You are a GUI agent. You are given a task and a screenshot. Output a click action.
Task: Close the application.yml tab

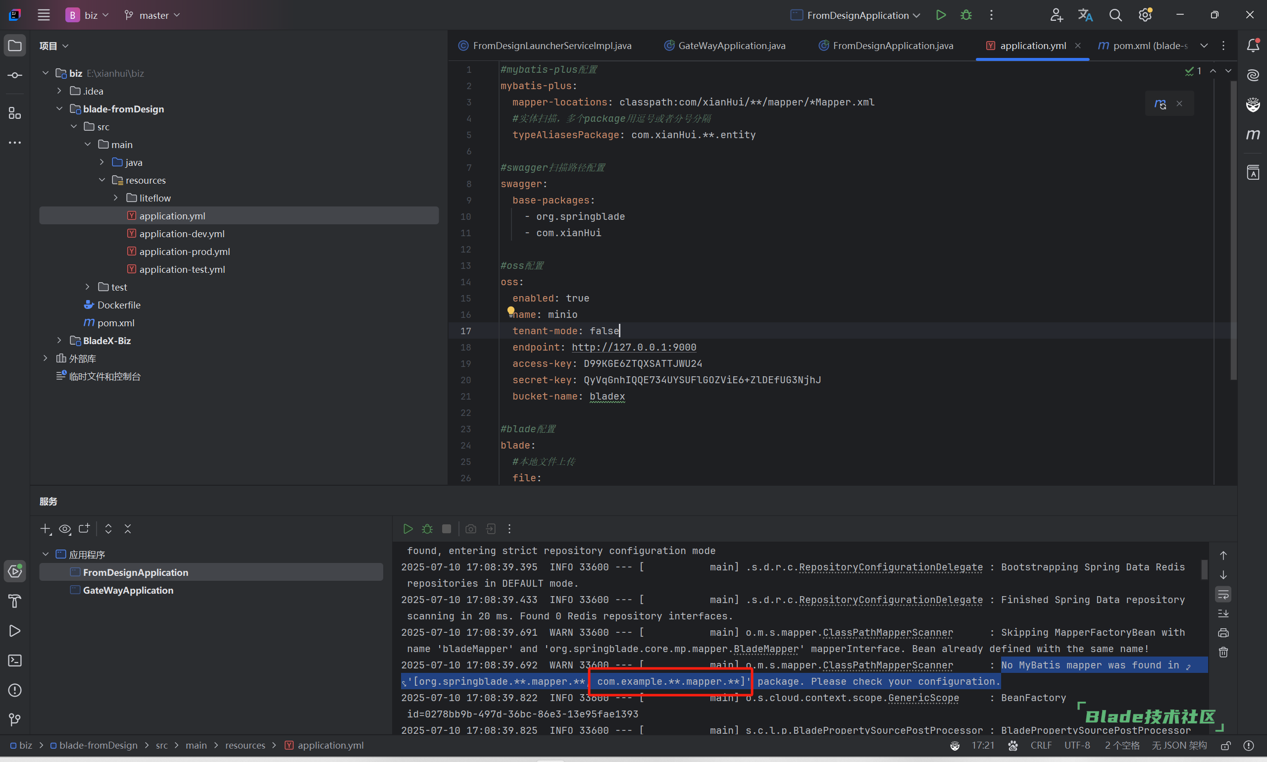pos(1077,46)
